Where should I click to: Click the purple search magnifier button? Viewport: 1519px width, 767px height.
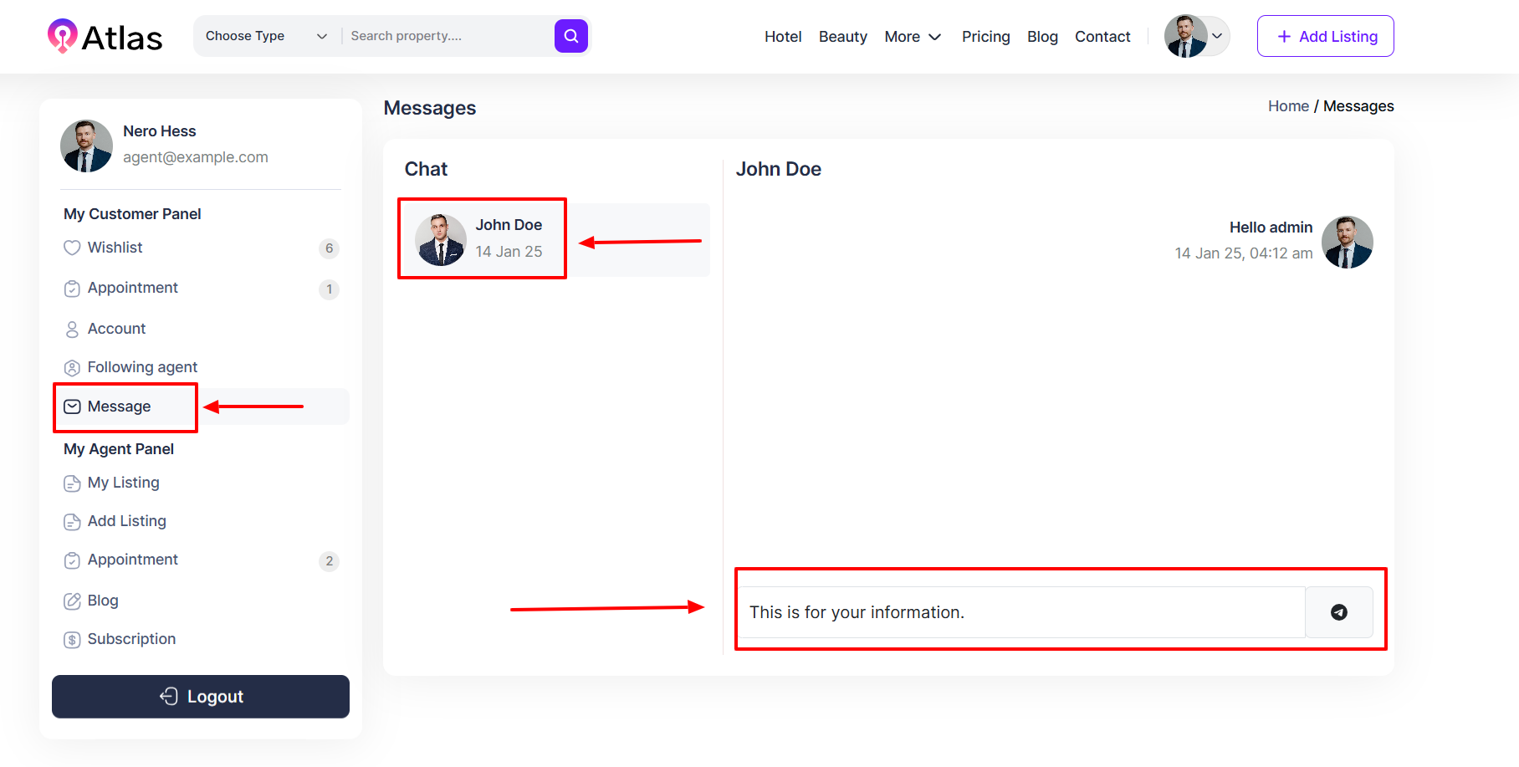570,36
